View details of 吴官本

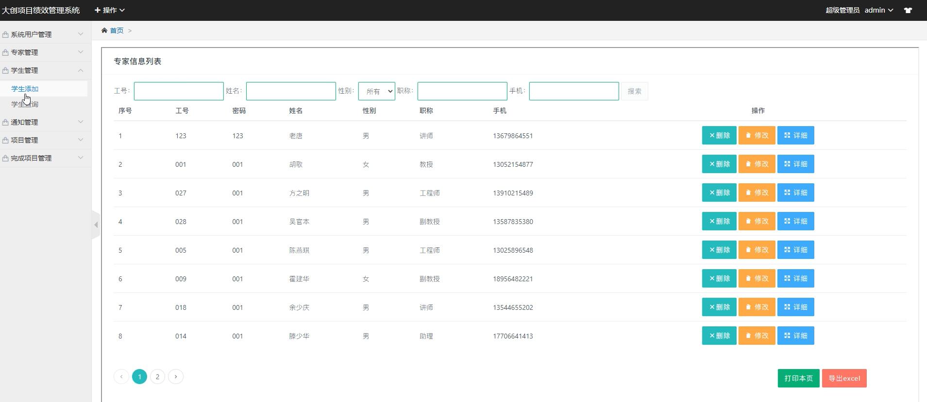pos(796,221)
